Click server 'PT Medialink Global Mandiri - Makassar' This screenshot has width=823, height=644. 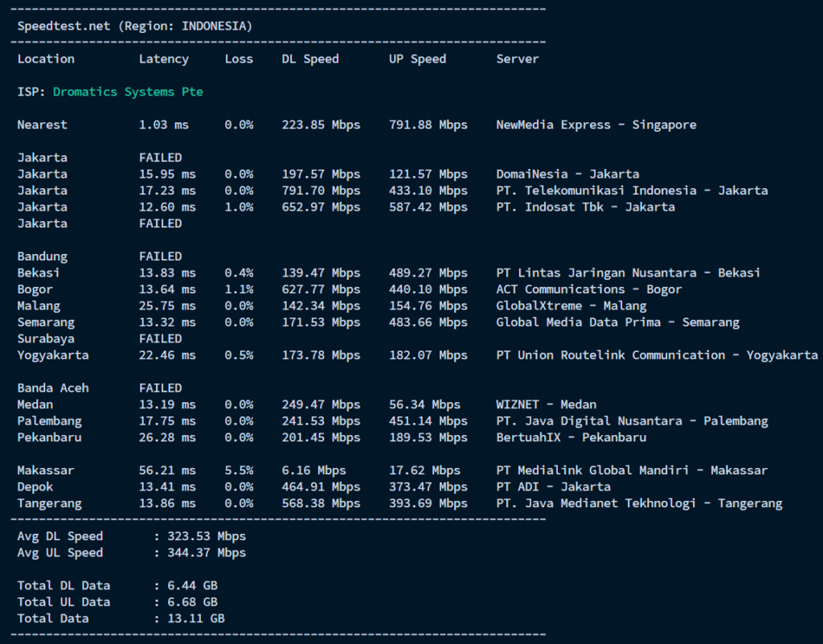(x=632, y=471)
